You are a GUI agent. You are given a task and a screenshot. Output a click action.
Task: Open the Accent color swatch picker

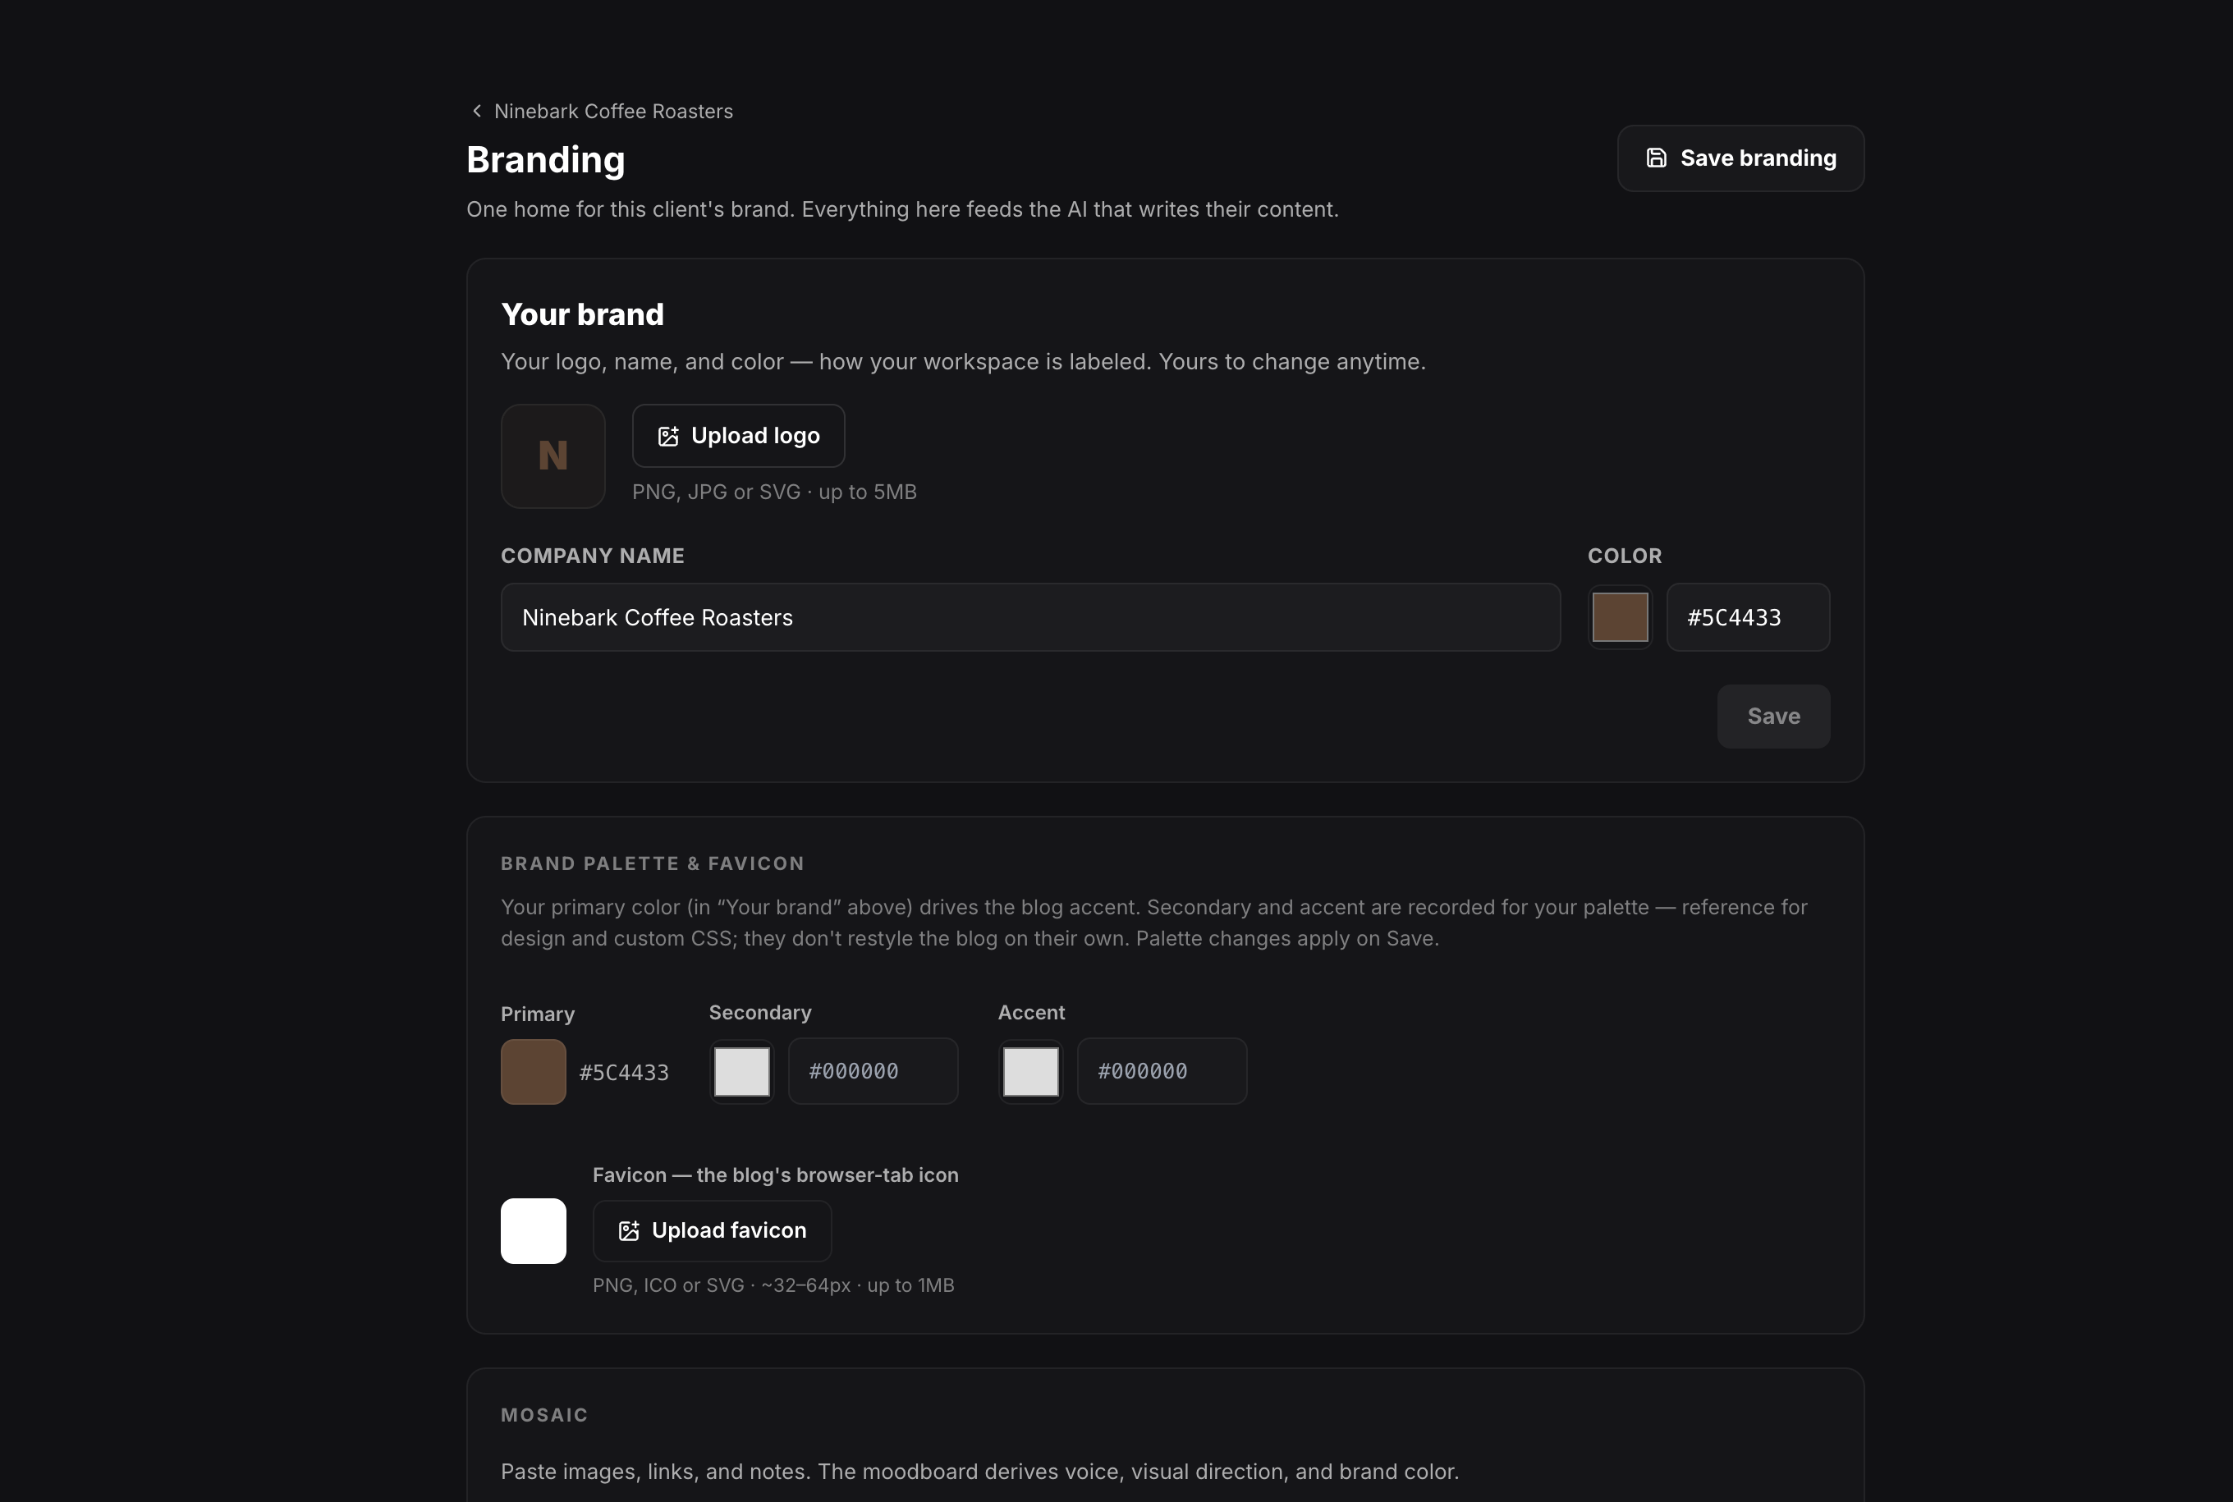tap(1031, 1071)
